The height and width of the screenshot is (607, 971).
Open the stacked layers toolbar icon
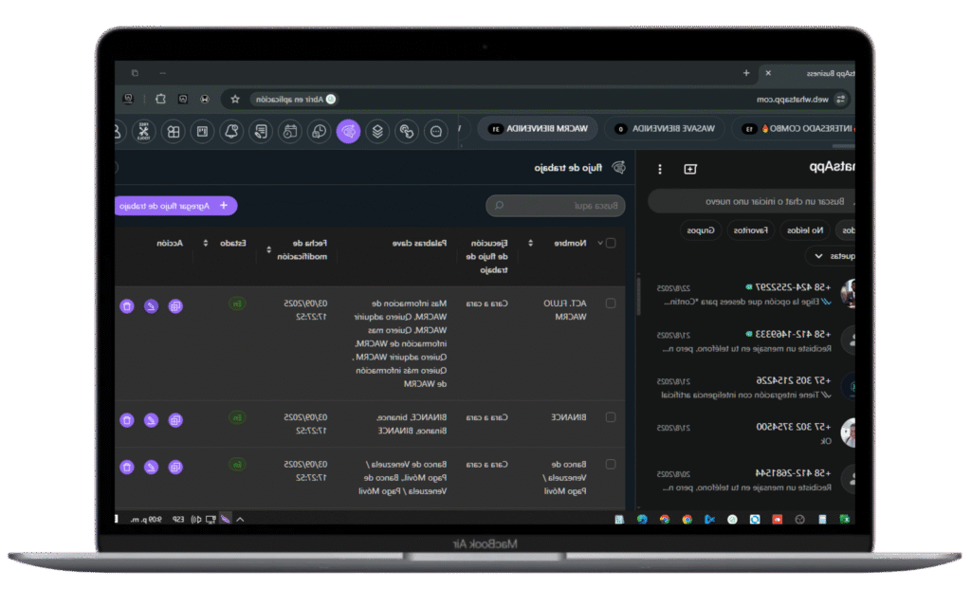(377, 132)
